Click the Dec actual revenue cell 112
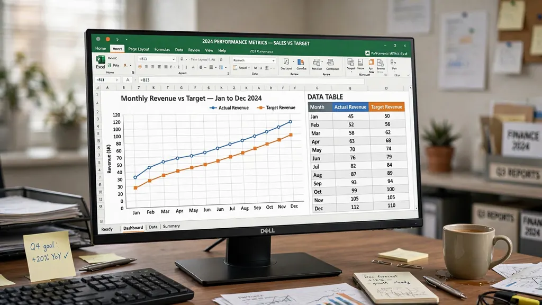This screenshot has width=542, height=305. (355, 207)
